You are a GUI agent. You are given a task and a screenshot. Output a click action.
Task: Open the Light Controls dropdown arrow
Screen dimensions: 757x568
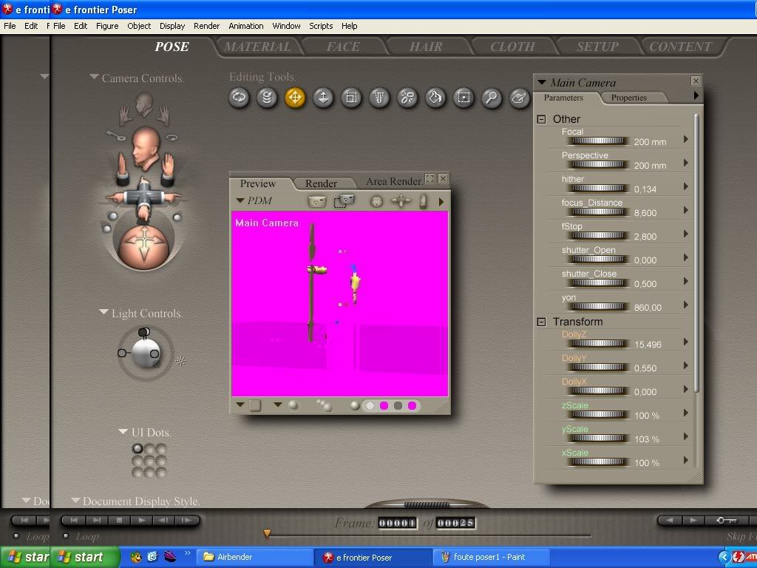(x=103, y=313)
